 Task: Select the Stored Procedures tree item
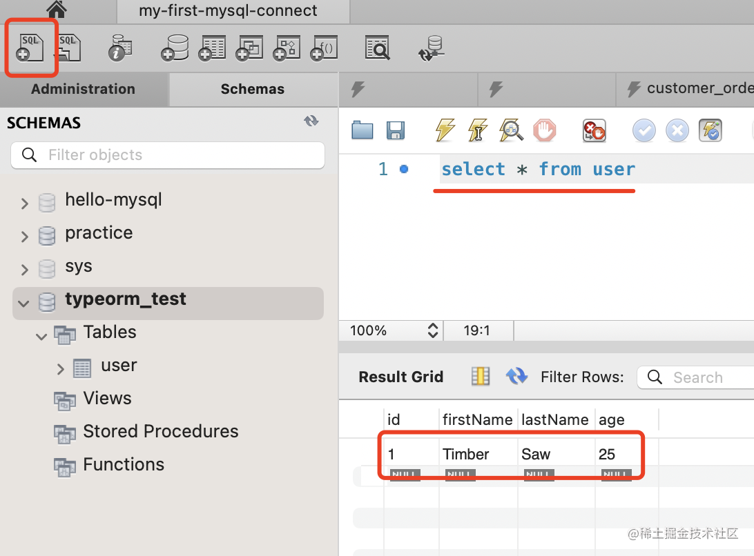coord(160,431)
